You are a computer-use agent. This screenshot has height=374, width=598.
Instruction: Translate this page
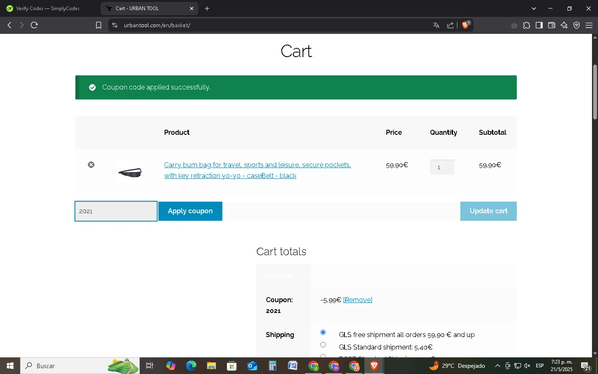click(x=436, y=25)
